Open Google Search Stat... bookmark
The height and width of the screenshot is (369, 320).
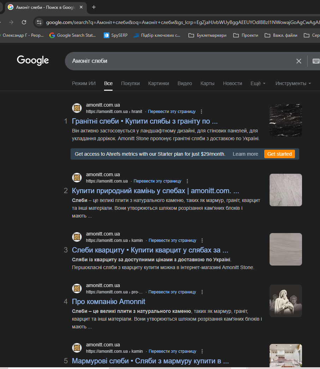point(73,35)
